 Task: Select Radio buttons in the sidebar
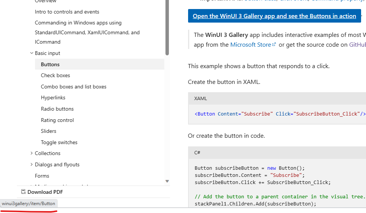(57, 109)
